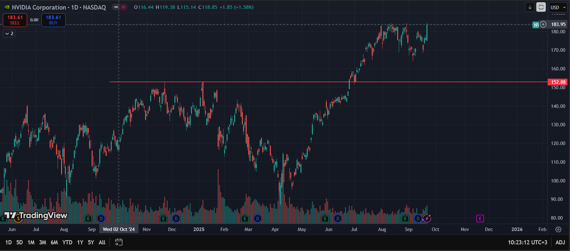Toggle the highlighted chart frame mode button
Screen dimensions: 570x251
(x=541, y=7)
